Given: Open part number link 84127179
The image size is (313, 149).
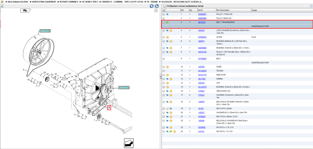Looking at the screenshot, I should click(x=202, y=75).
